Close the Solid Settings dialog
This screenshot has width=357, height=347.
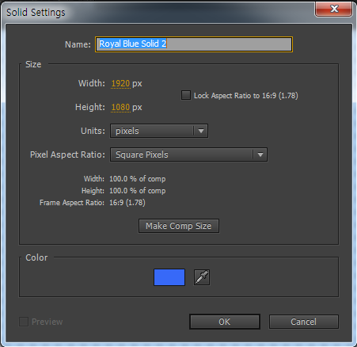(334, 9)
